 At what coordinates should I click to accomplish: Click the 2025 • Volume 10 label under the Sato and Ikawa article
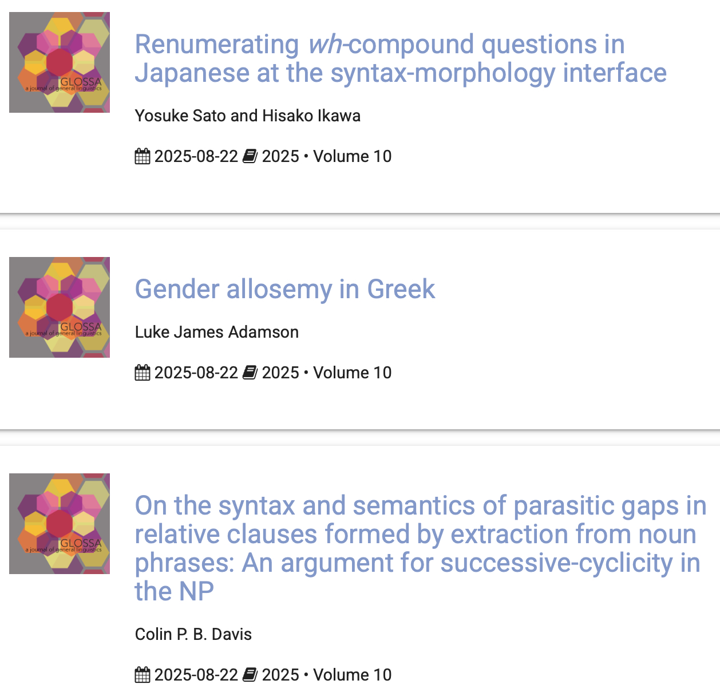(327, 156)
